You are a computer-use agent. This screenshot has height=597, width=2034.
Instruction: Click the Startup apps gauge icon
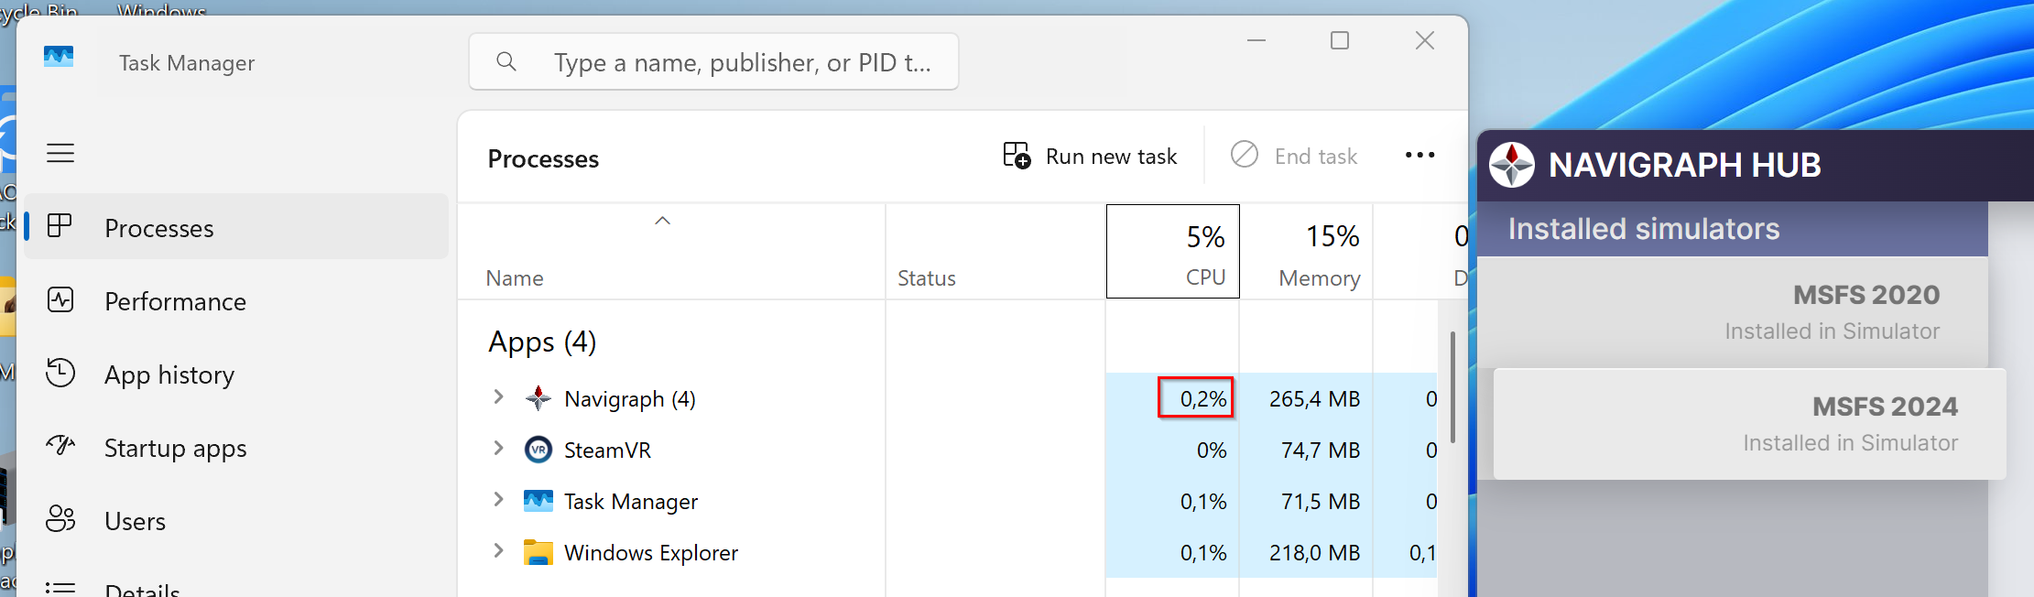[x=60, y=446]
